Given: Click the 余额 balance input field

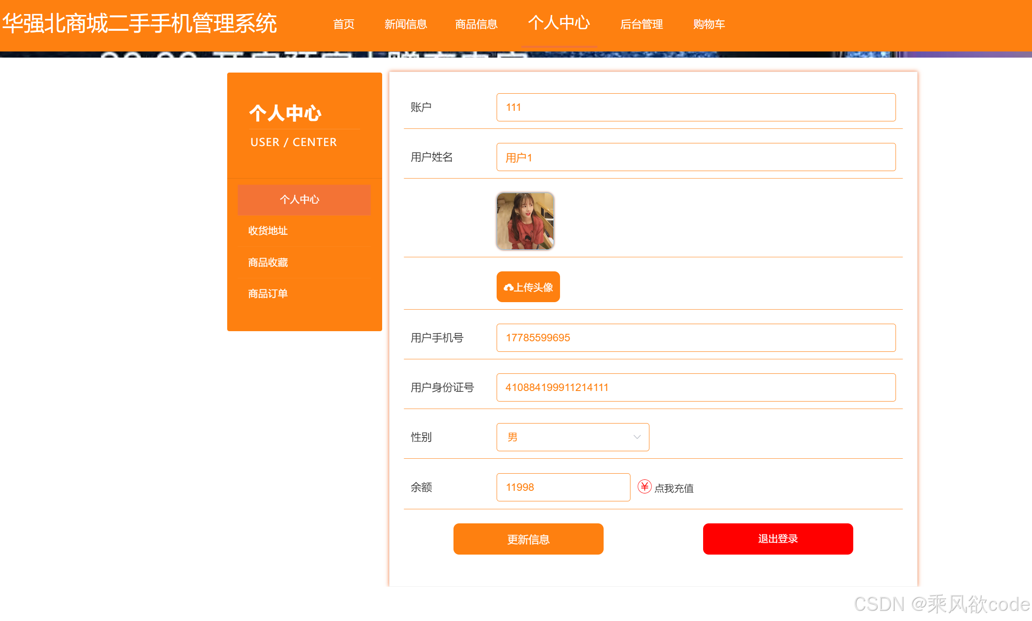Looking at the screenshot, I should tap(563, 487).
